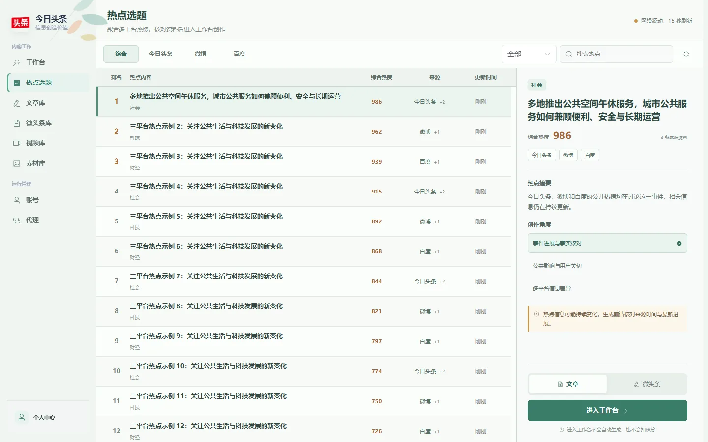Click the 社会 category badge in detail panel
The height and width of the screenshot is (442, 708).
[537, 85]
